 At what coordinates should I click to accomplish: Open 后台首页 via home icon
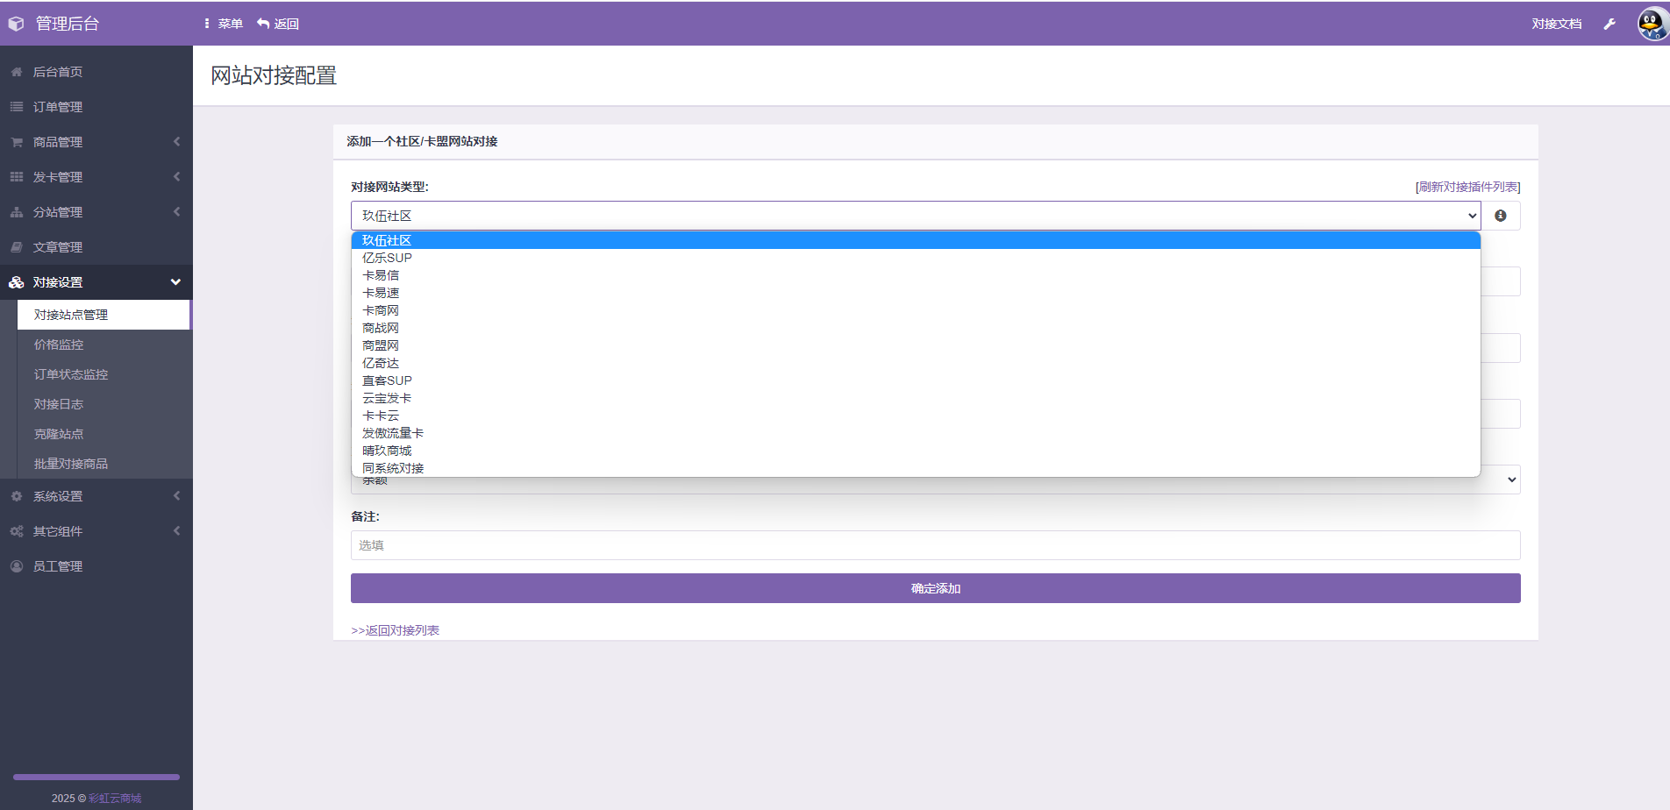17,72
